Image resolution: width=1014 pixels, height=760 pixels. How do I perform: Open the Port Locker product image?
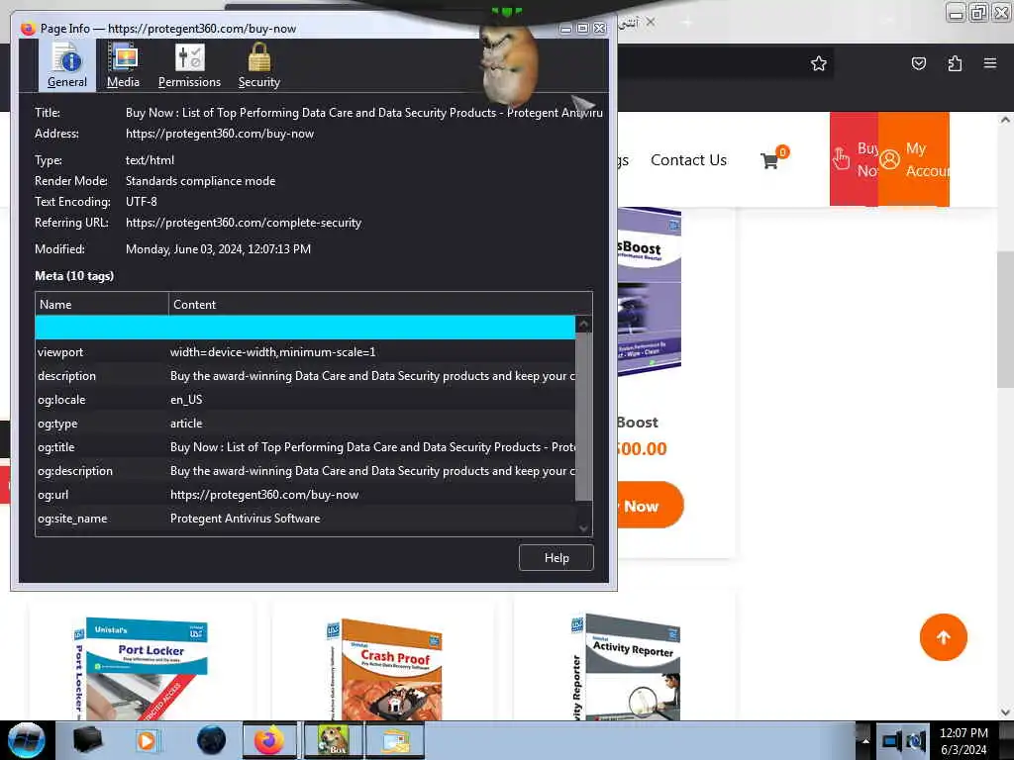tap(141, 668)
